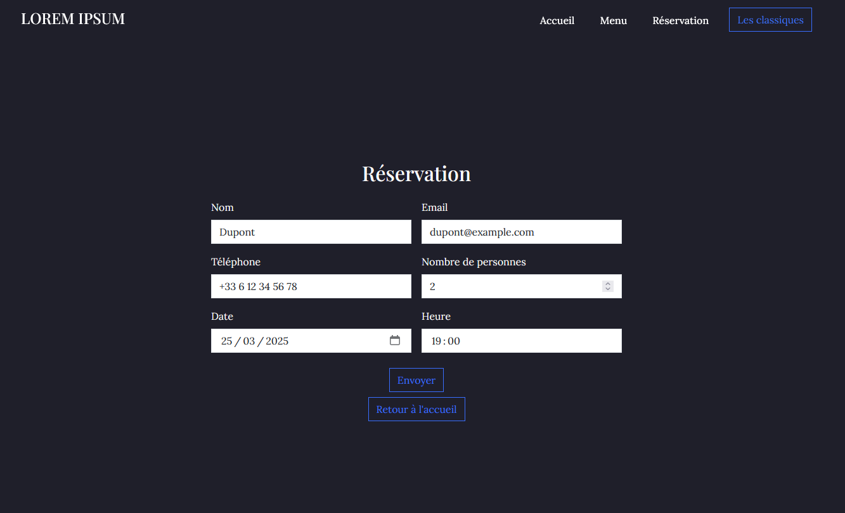
Task: Select the year segment 2025 in Date
Action: click(277, 341)
